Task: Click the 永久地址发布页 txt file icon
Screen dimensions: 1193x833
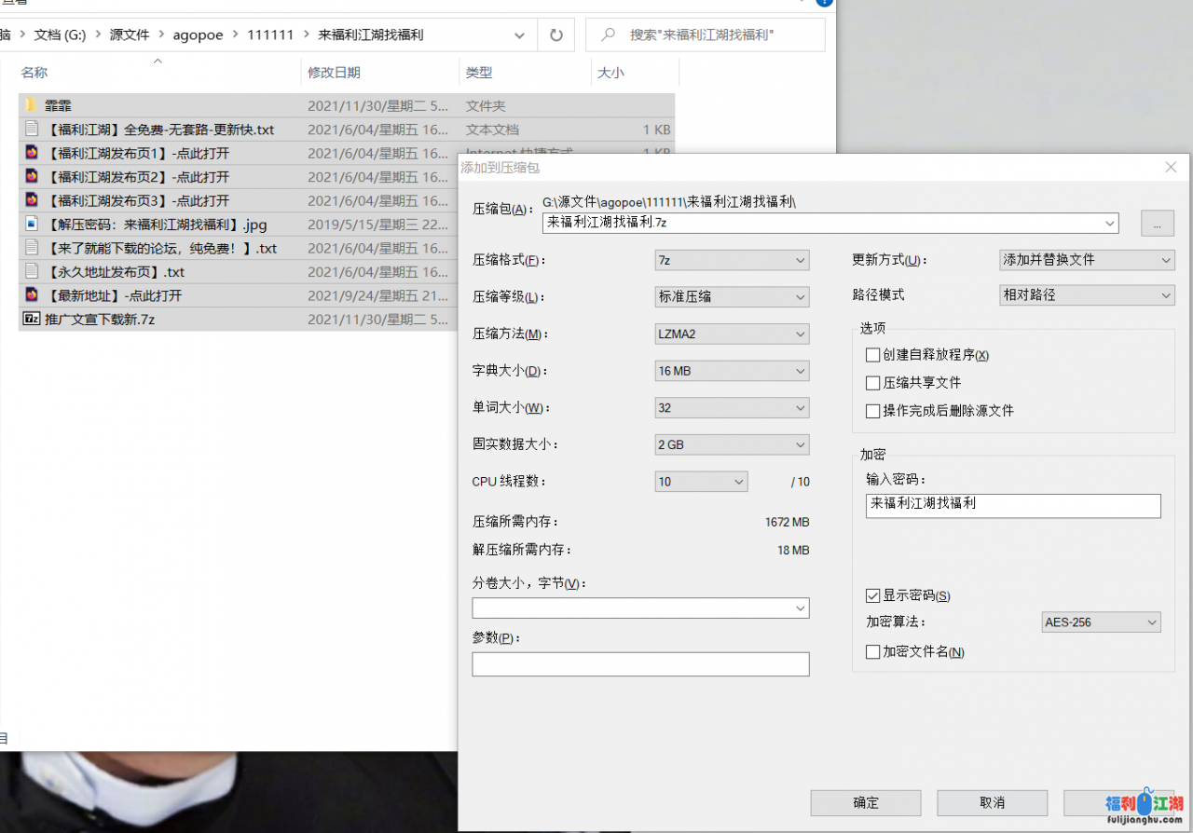Action: coord(31,271)
